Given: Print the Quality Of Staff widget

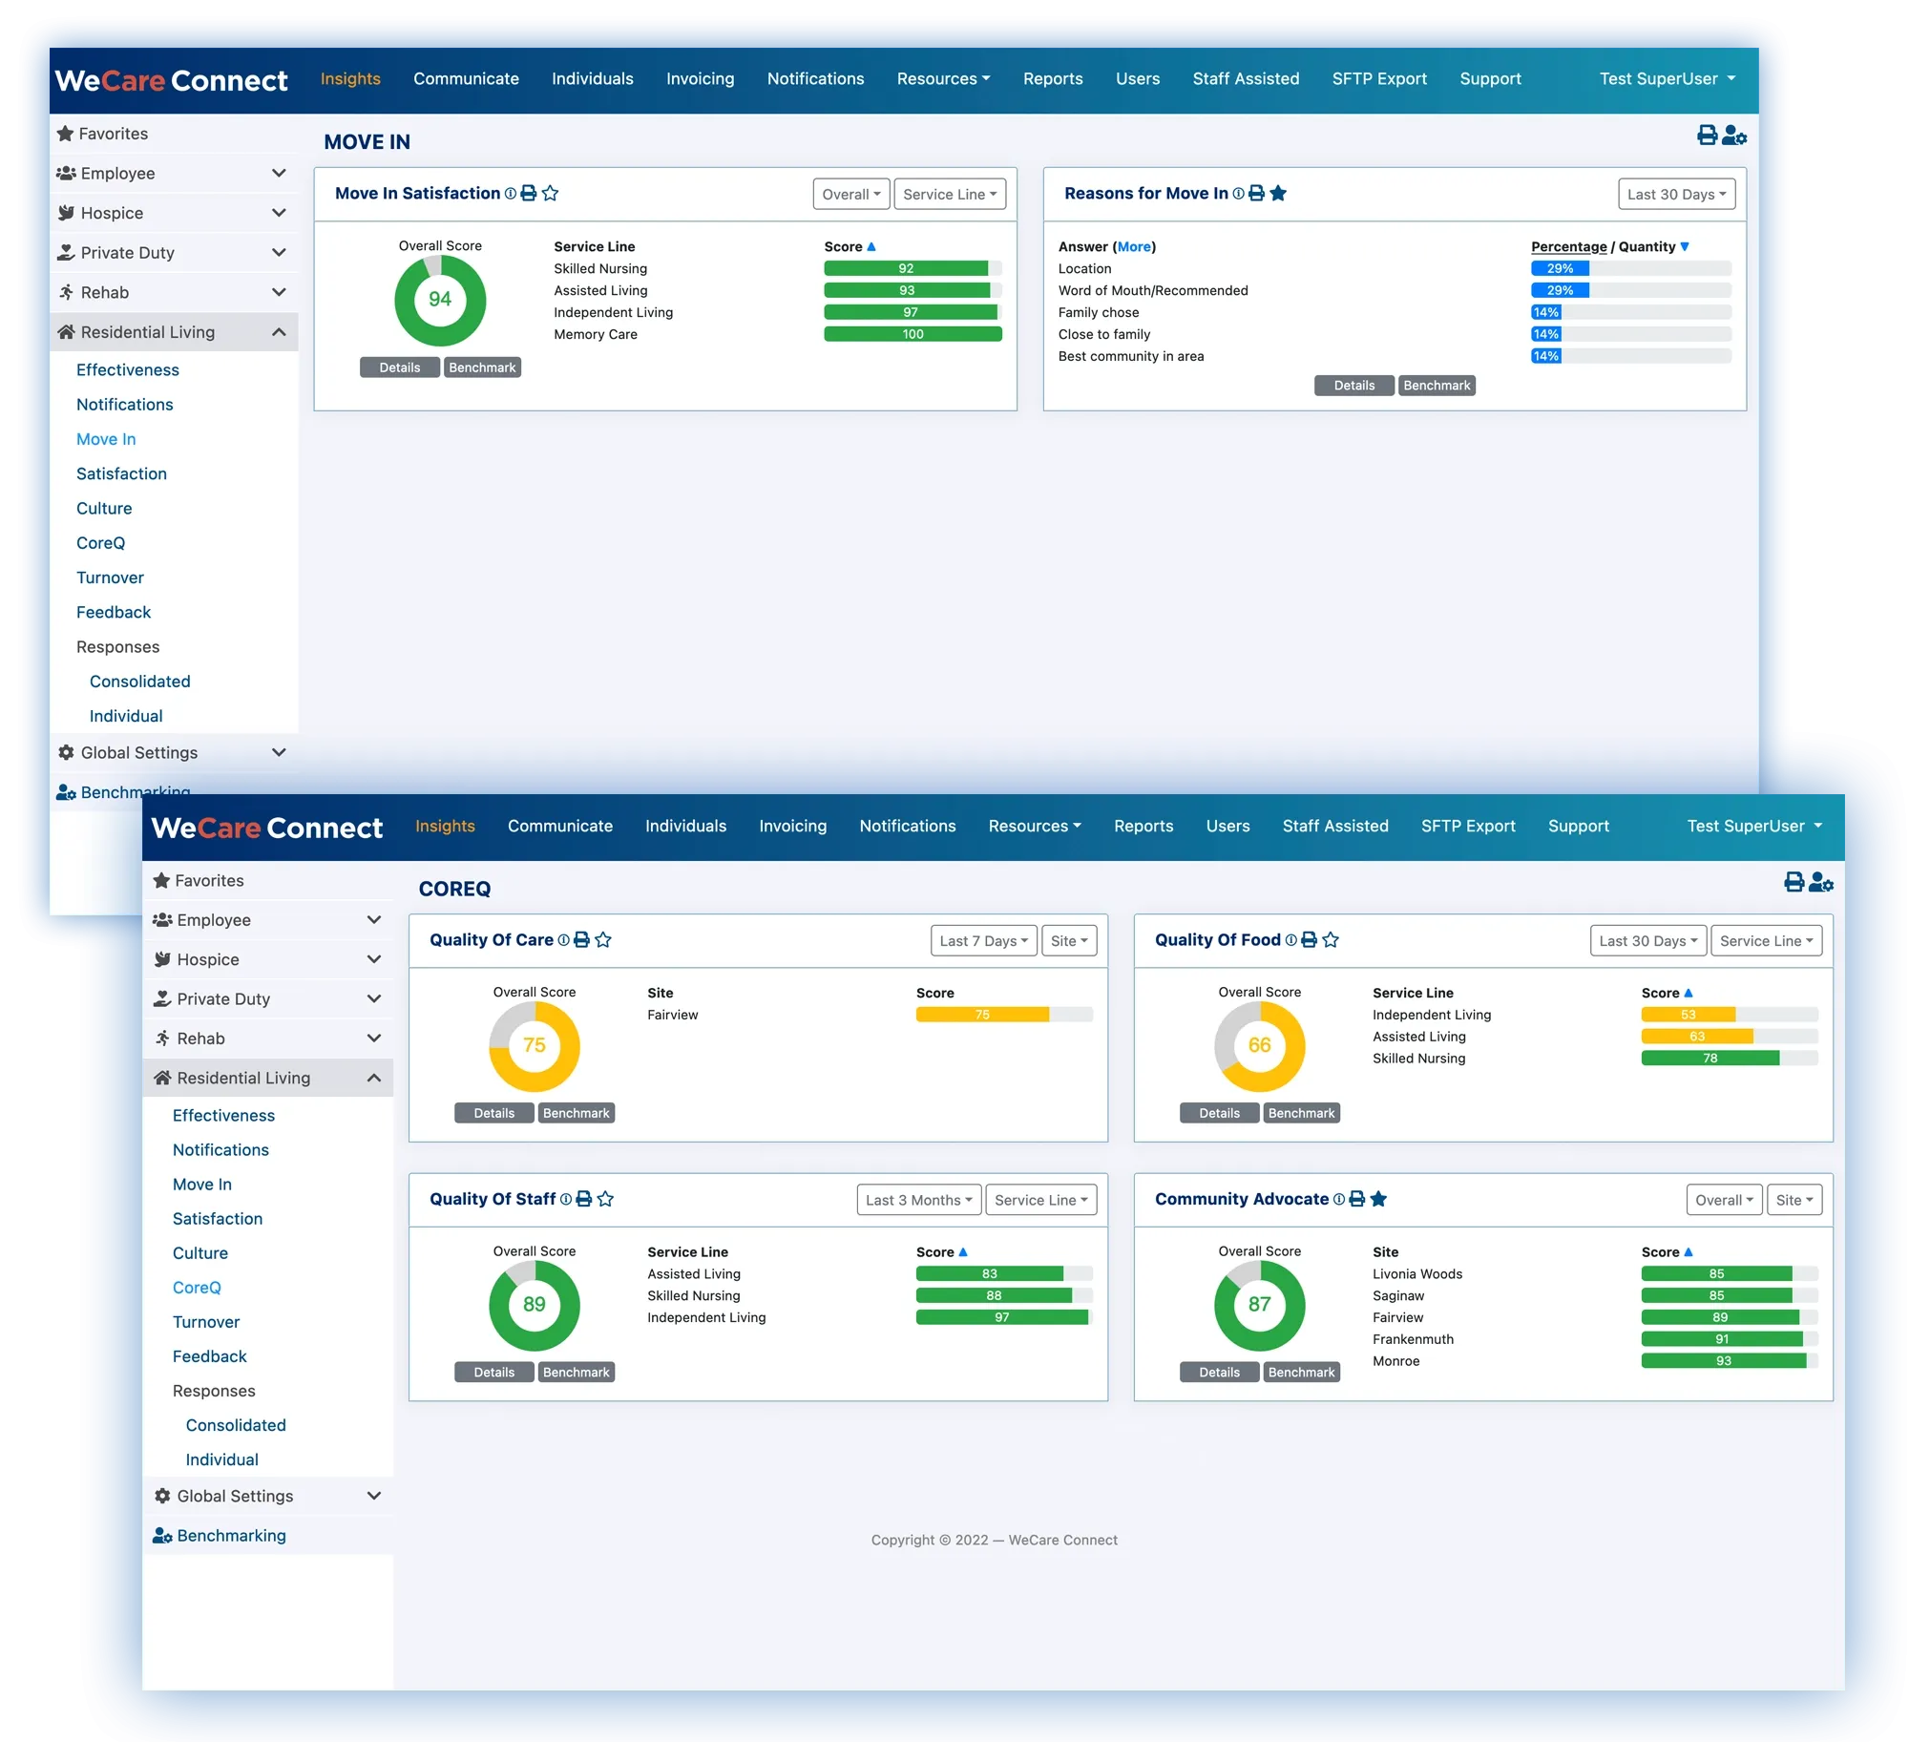Looking at the screenshot, I should (x=583, y=1200).
